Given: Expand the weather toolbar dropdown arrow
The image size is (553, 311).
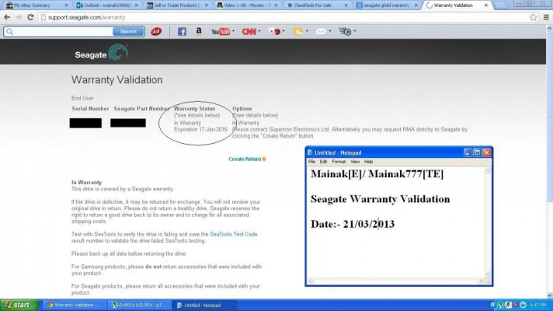Looking at the screenshot, I should tap(307, 31).
